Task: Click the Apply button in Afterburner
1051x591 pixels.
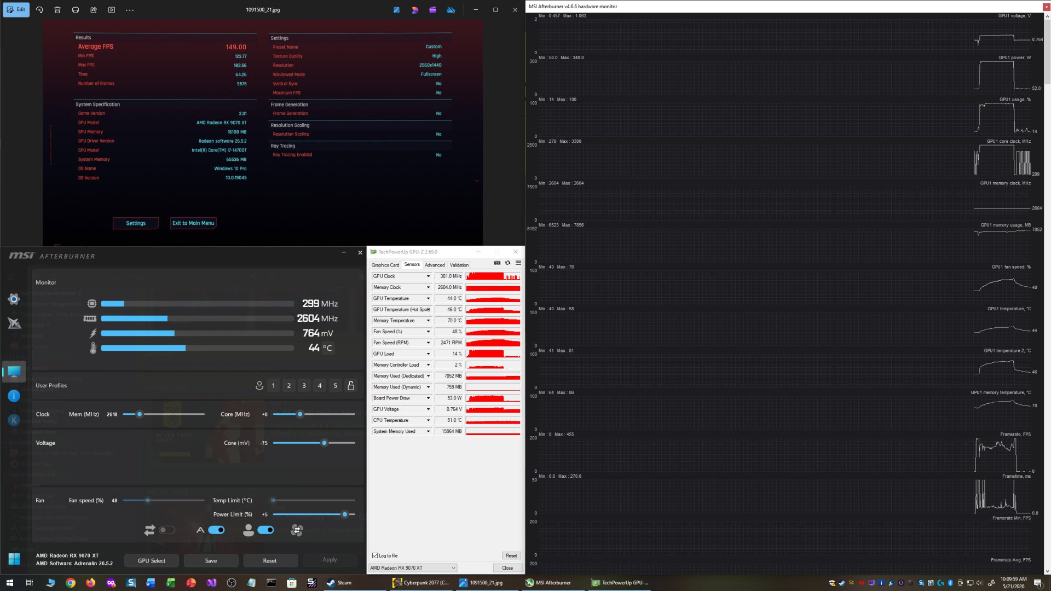Action: click(x=330, y=560)
